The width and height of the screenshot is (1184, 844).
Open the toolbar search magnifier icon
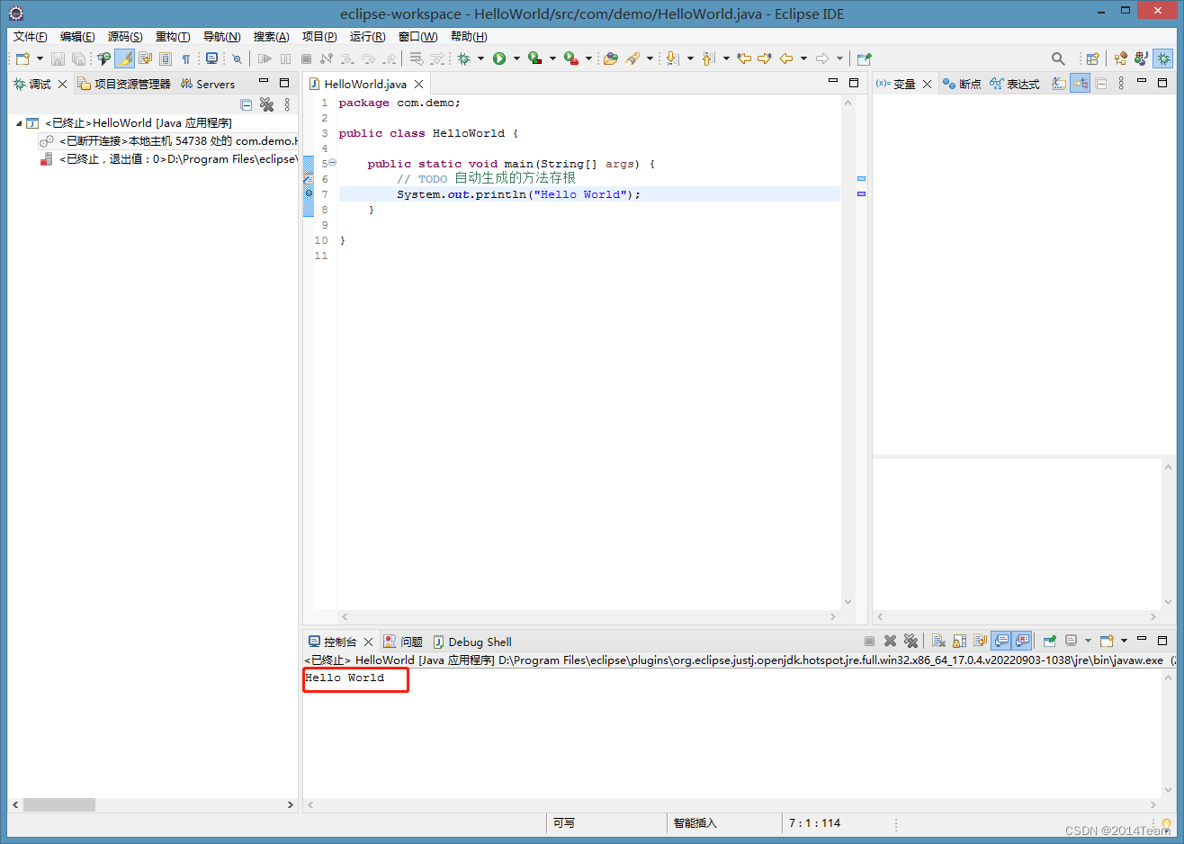click(x=1058, y=58)
